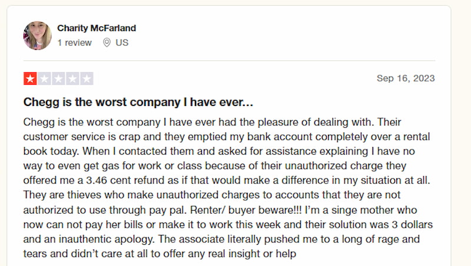471x266 pixels.
Task: Click the fourth gray rating star
Action: tap(72, 79)
